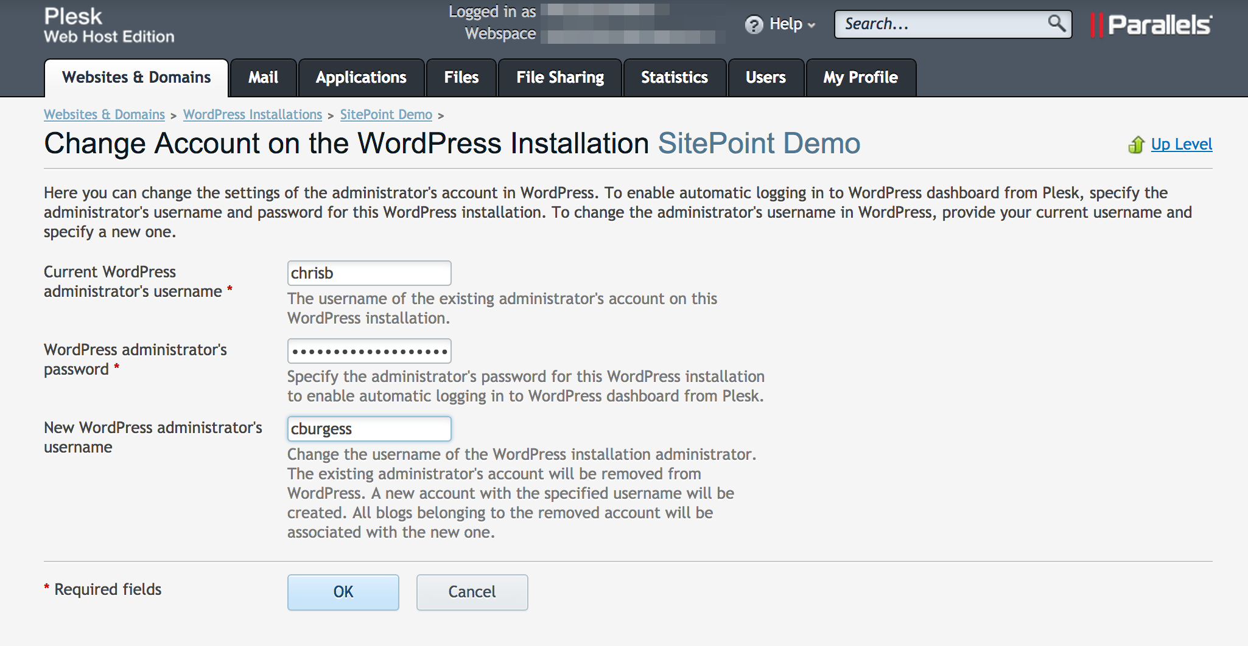
Task: Click the current administrator username field
Action: 370,273
